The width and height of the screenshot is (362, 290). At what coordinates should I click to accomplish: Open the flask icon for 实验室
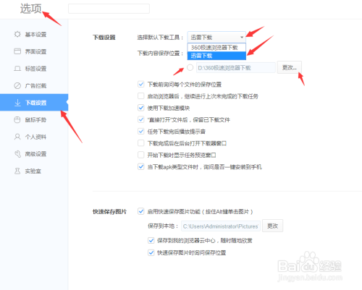(x=17, y=171)
